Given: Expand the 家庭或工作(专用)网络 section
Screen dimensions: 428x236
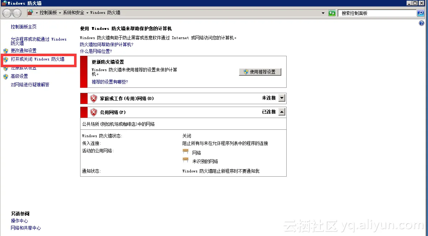Looking at the screenshot, I should click(282, 98).
